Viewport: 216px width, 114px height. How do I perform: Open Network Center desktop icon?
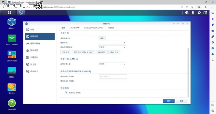12,24
